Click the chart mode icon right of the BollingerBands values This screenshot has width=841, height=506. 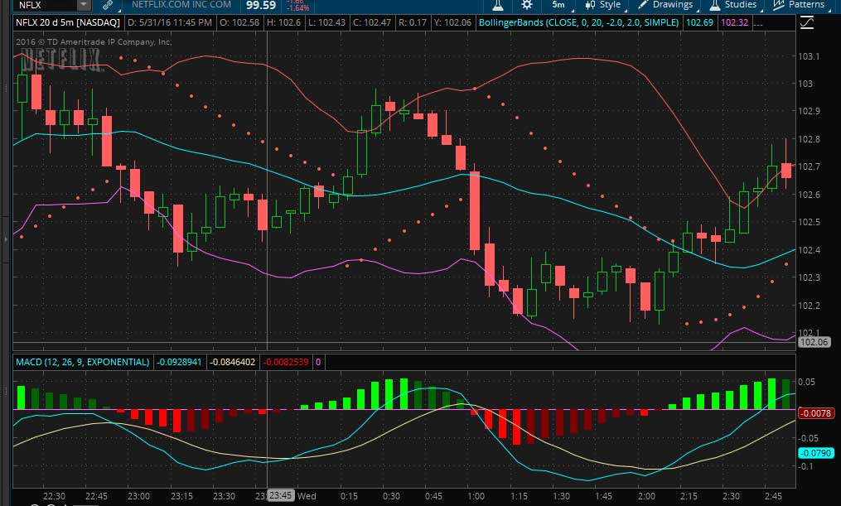807,22
